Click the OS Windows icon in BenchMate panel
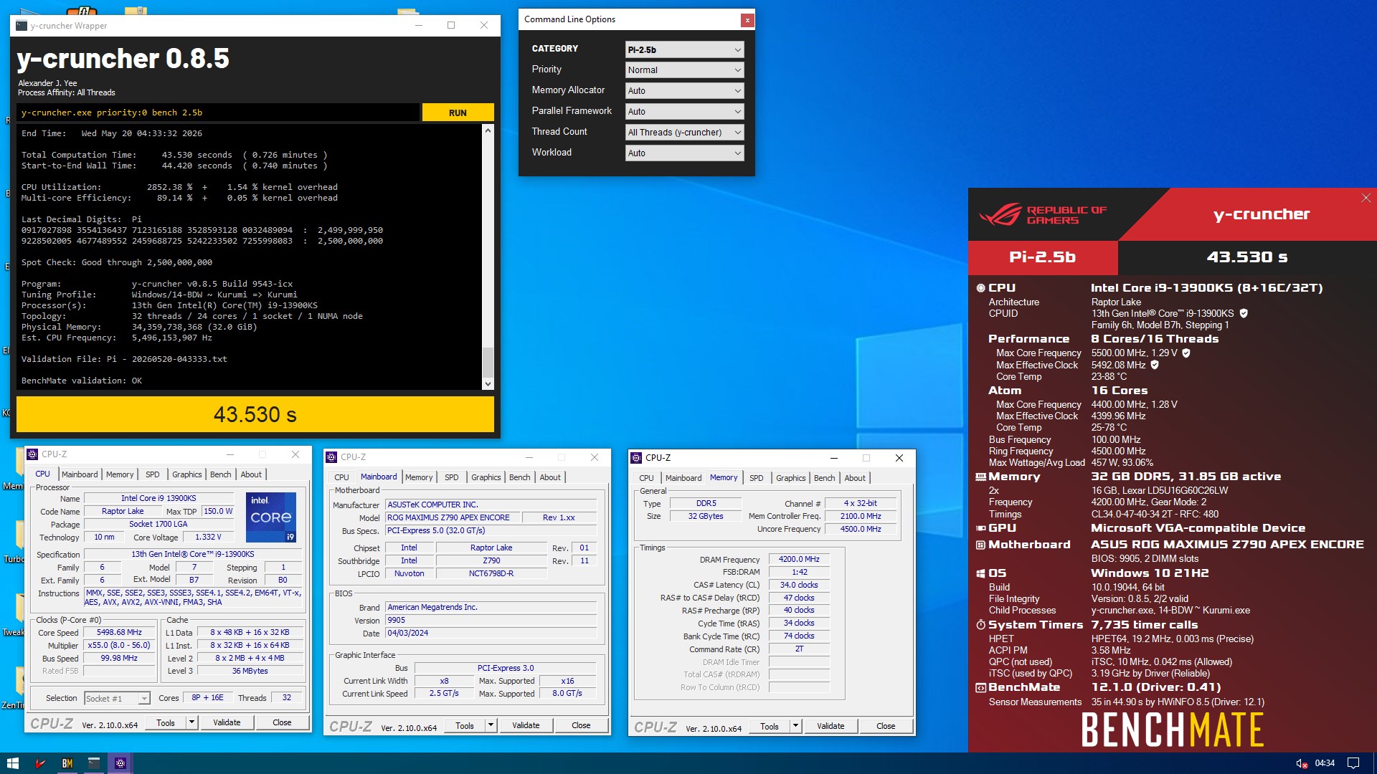 980,573
